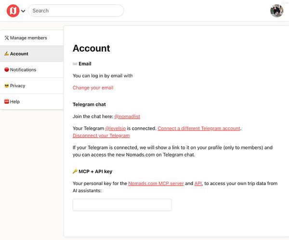The width and height of the screenshot is (289, 240).
Task: Open the Privacy settings page
Action: [32, 86]
